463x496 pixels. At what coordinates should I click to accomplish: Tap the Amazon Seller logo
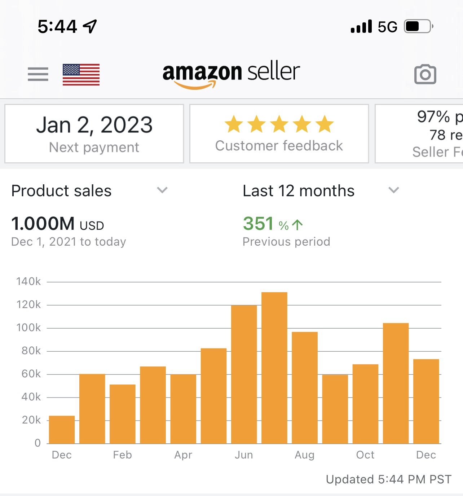click(231, 74)
